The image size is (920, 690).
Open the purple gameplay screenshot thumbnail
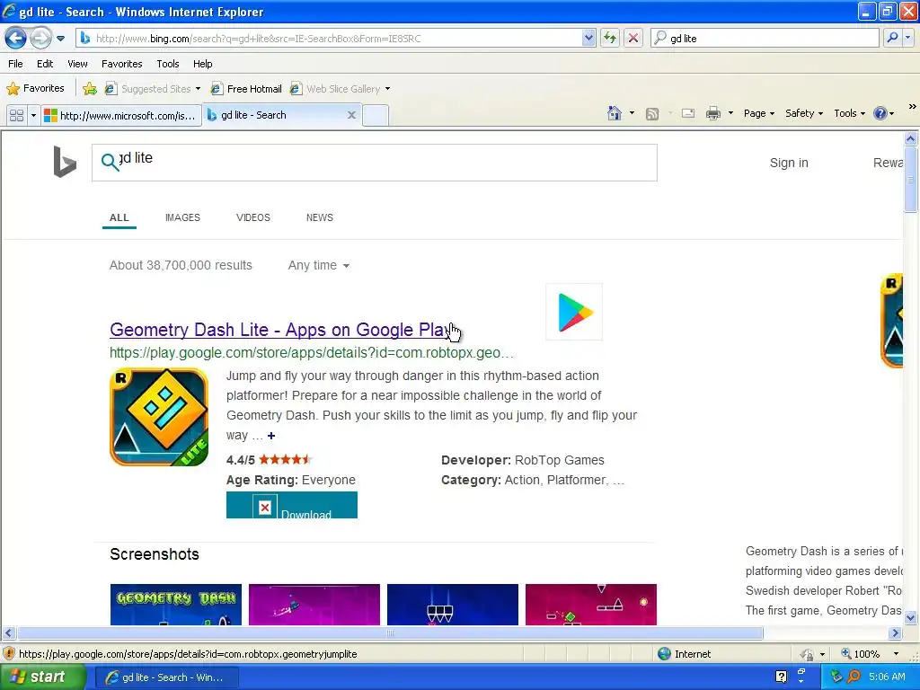[314, 605]
